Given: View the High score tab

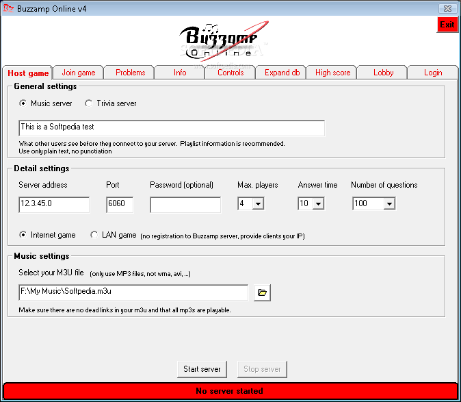Looking at the screenshot, I should point(332,73).
